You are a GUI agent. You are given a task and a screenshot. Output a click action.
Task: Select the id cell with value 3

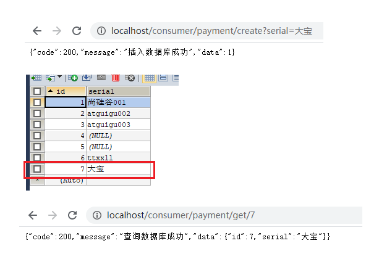click(x=66, y=125)
